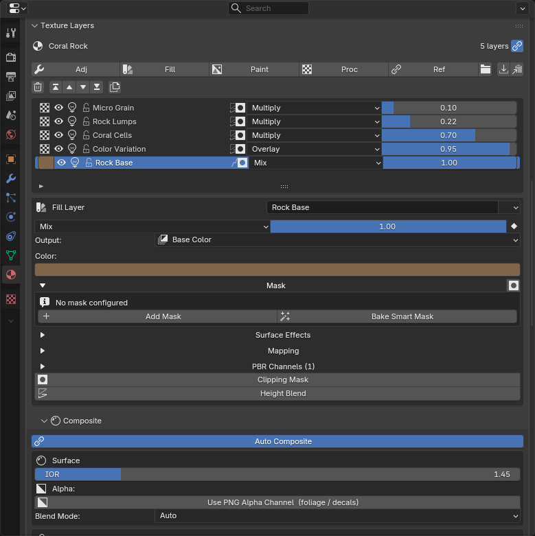Screen dimensions: 535x536
Task: Click the brown fill Color swatch
Action: (277, 270)
